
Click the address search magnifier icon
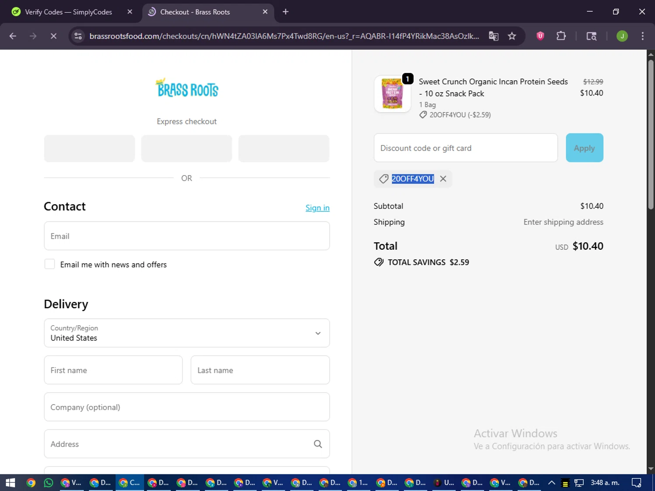click(x=318, y=444)
